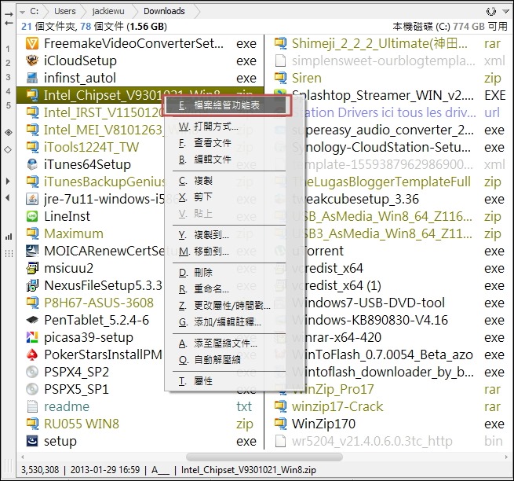The height and width of the screenshot is (481, 514).
Task: Open dropdown arrow at address bar right end
Action: click(505, 12)
